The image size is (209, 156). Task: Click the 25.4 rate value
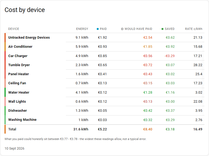tap(199, 74)
